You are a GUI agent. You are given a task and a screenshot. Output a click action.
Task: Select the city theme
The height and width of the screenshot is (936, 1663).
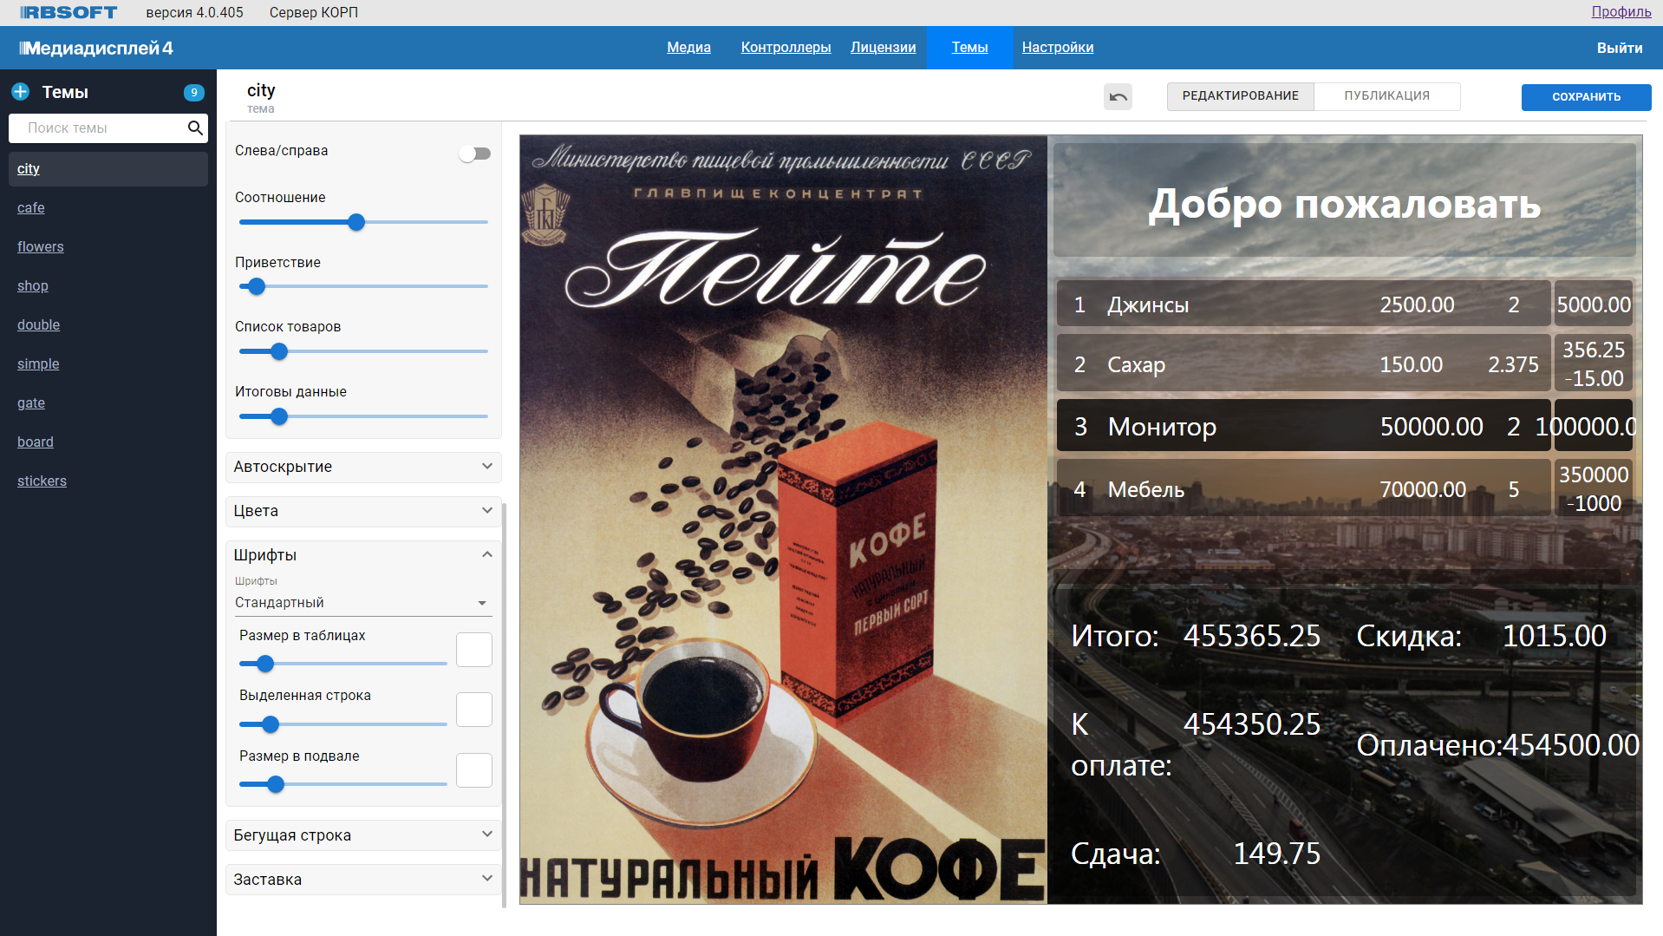click(108, 169)
